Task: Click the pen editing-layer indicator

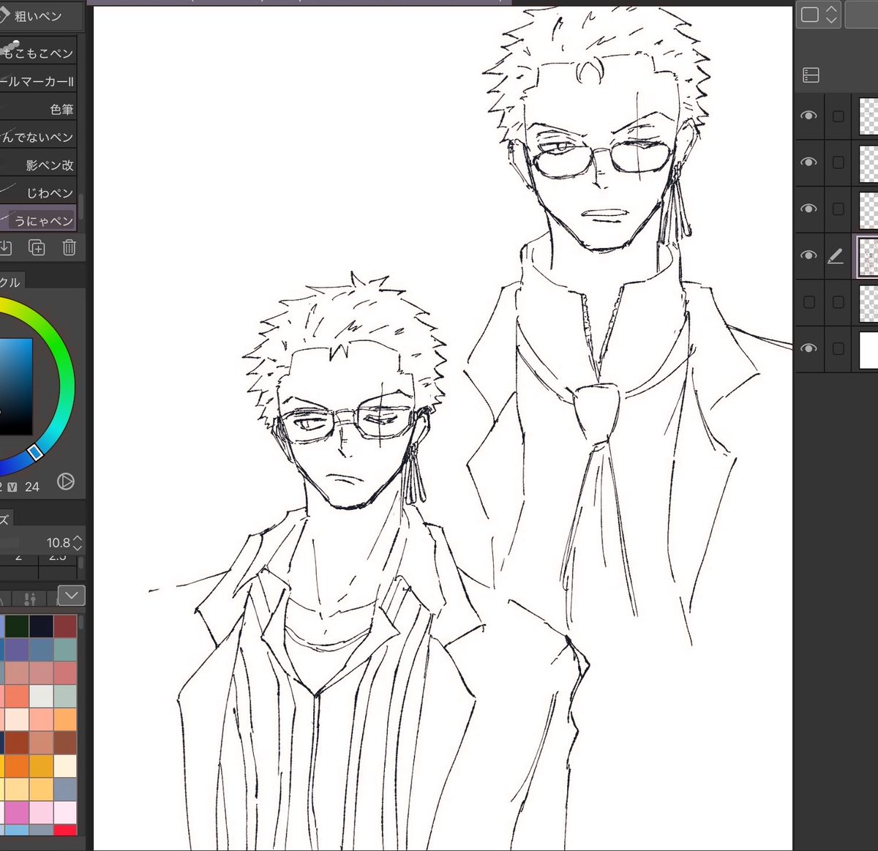Action: 836,255
